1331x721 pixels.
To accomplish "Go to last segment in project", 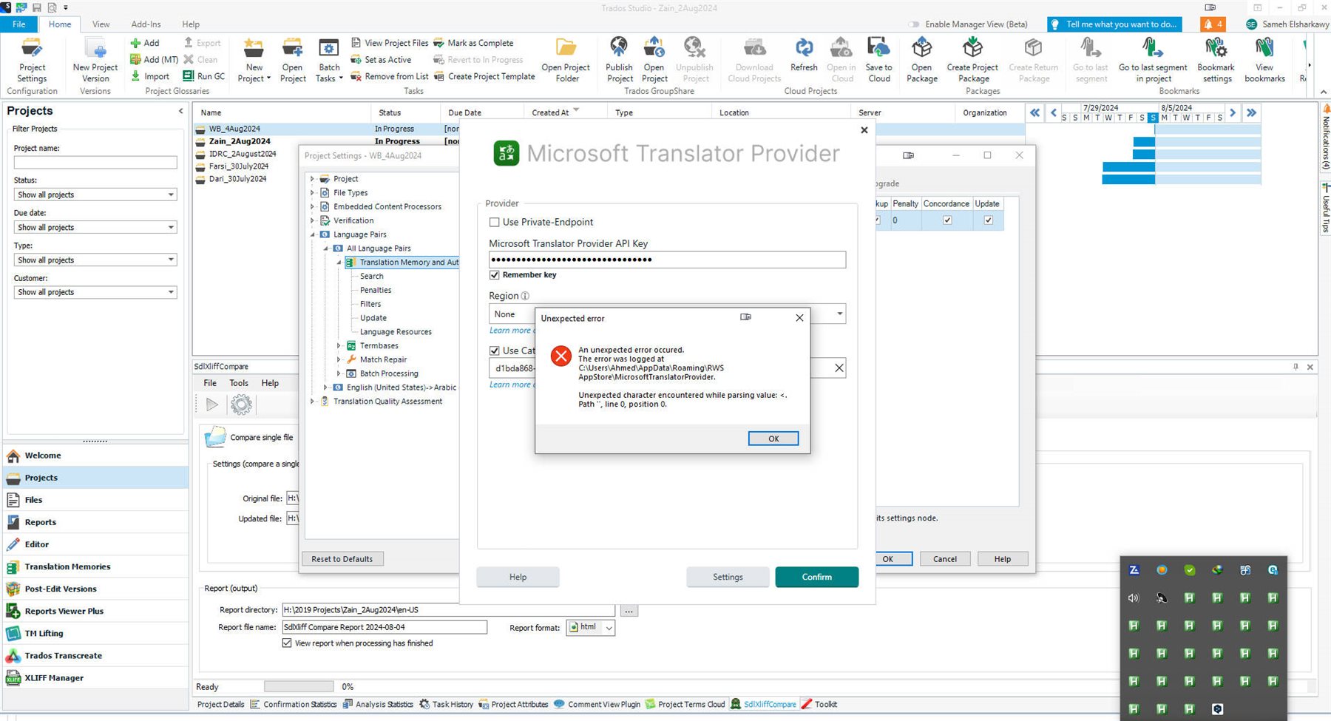I will click(1153, 61).
